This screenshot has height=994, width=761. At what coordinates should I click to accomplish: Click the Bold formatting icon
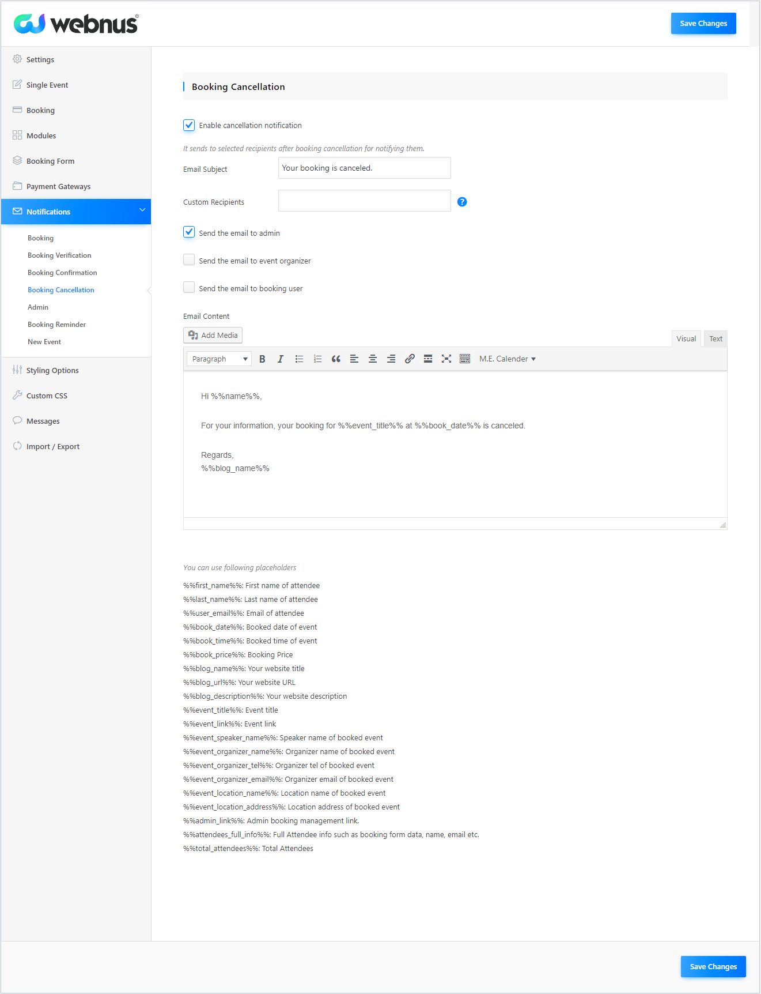[262, 359]
